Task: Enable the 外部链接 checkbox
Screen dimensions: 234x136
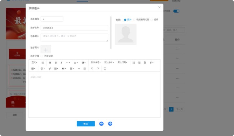Action: pos(42,56)
